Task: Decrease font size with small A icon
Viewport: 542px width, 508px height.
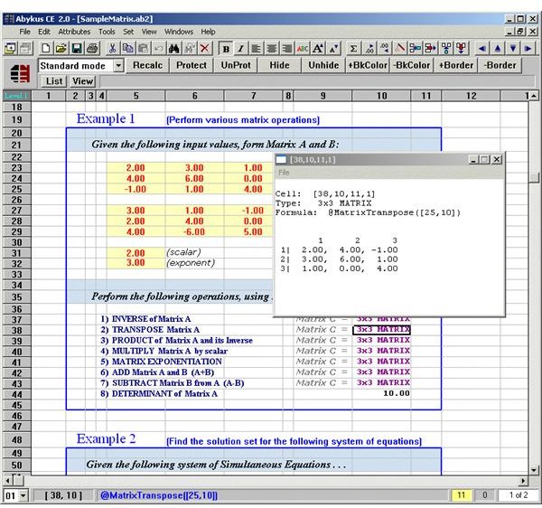Action: click(334, 49)
